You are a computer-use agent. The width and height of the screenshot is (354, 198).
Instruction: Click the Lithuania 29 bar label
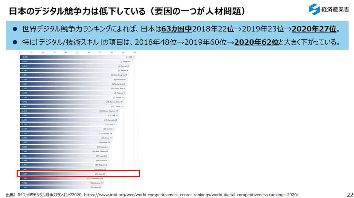tap(96, 183)
